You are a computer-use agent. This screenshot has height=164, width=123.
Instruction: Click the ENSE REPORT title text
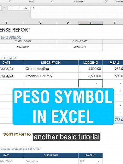15,30
